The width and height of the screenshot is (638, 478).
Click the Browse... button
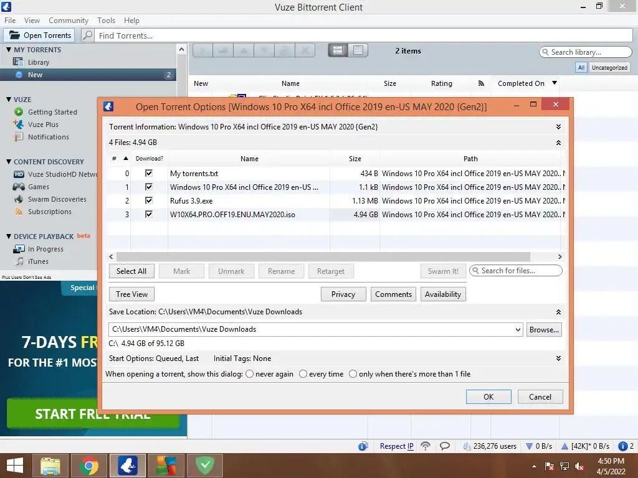pyautogui.click(x=544, y=330)
